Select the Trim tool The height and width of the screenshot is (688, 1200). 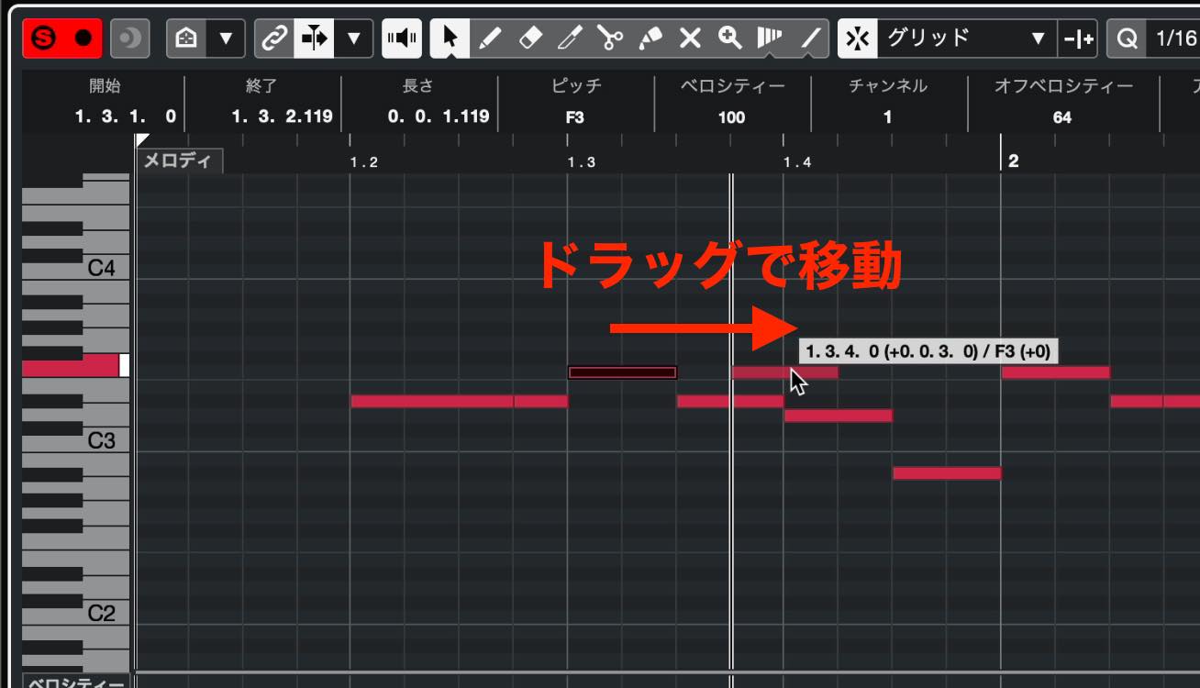click(x=570, y=39)
